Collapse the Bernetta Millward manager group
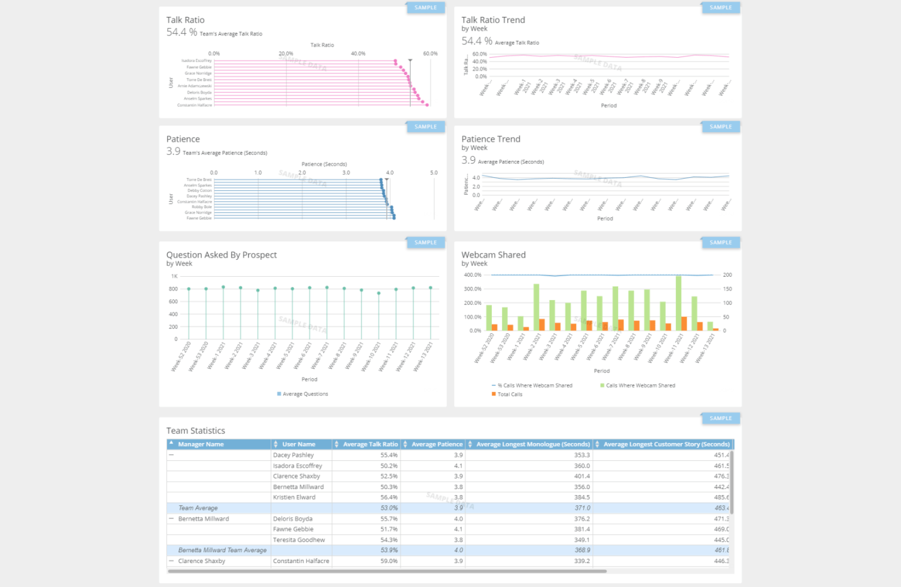The image size is (901, 587). pos(171,519)
